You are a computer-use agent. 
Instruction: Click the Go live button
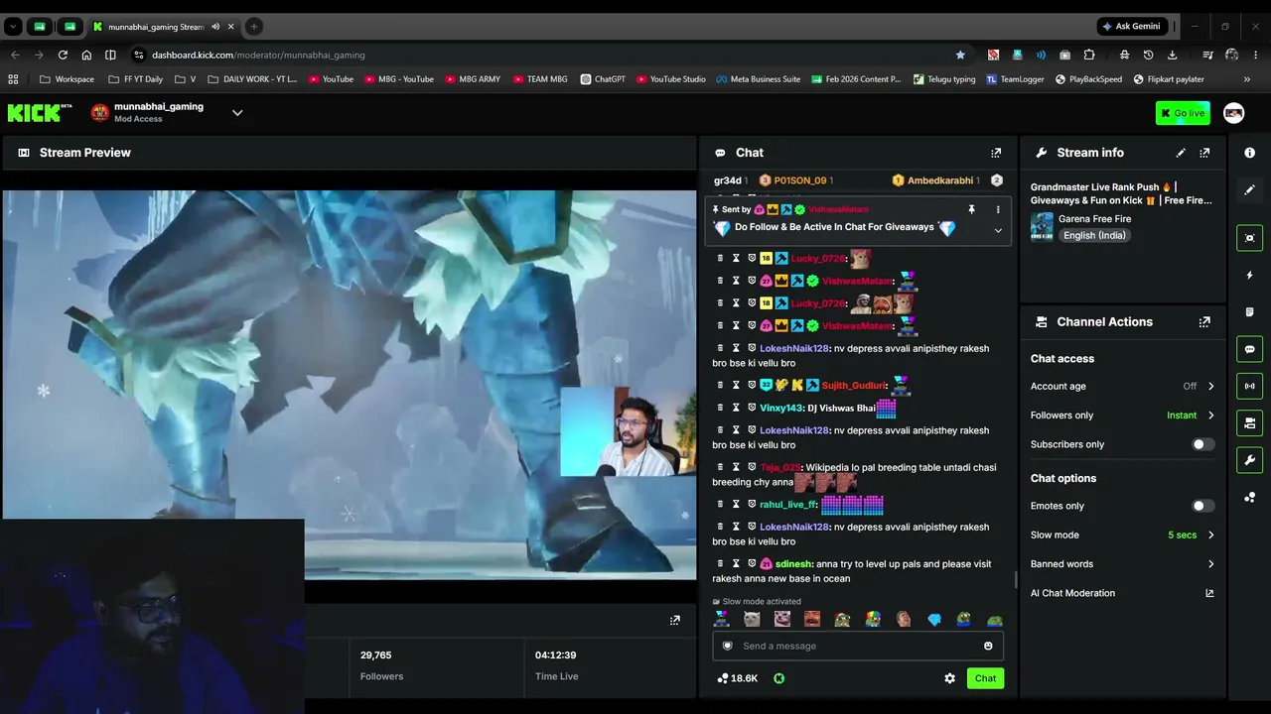point(1183,113)
